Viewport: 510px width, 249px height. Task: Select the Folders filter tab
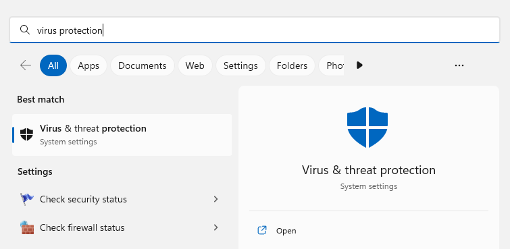pos(292,65)
